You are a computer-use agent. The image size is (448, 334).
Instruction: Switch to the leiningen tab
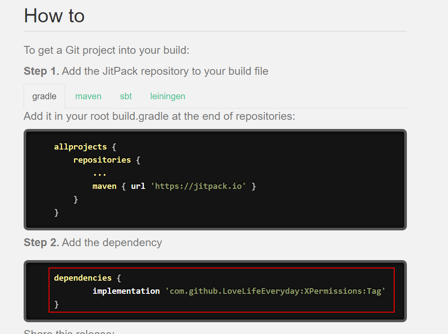[x=168, y=96]
